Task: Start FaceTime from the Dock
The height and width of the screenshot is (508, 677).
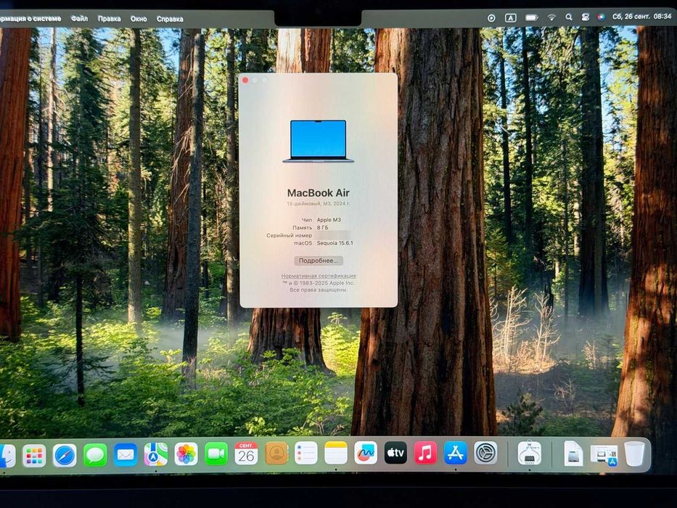Action: 216,454
